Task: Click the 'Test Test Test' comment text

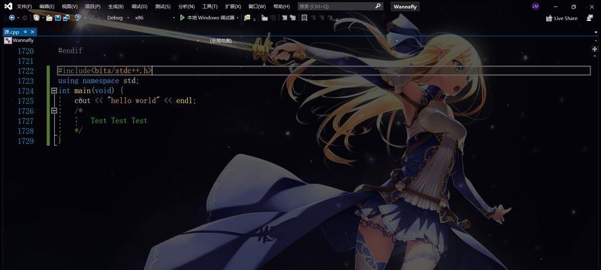Action: coord(119,120)
